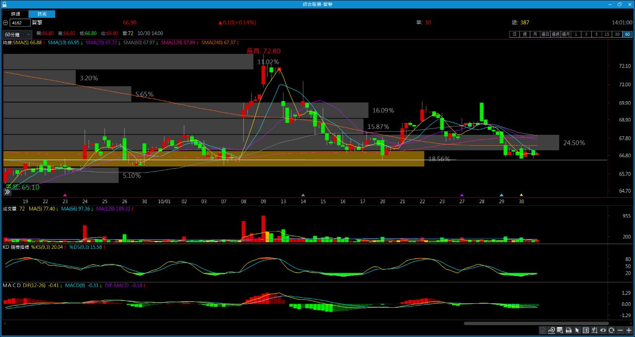Click the data table search icon
This screenshot has width=635, height=337.
[x=560, y=331]
